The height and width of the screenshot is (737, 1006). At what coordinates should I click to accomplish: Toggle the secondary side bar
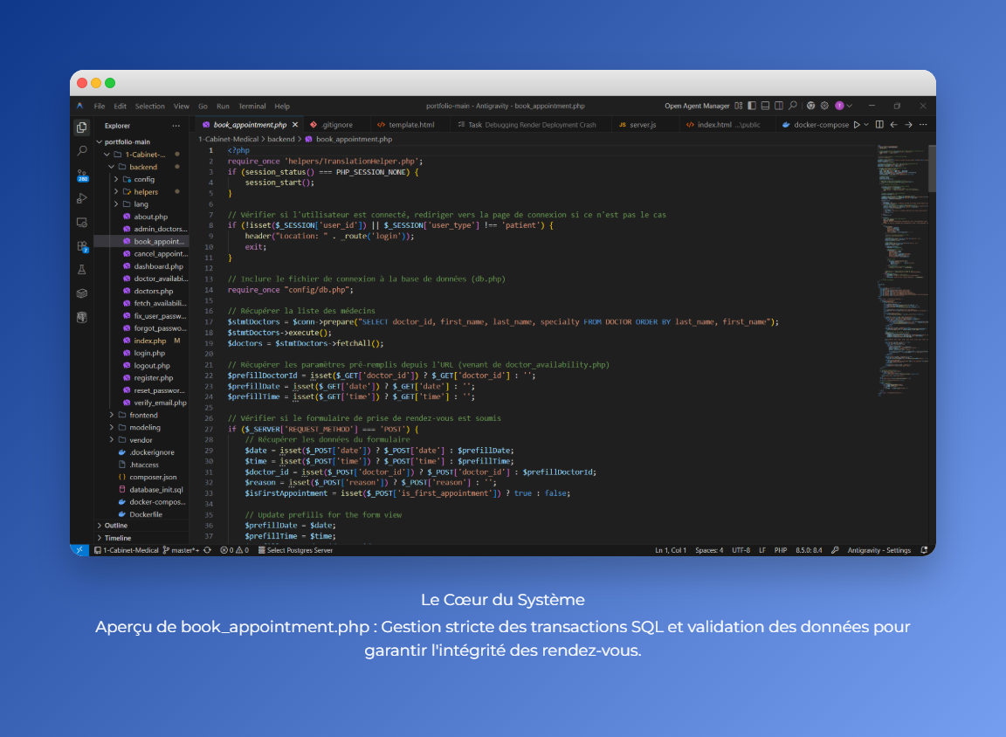[779, 106]
